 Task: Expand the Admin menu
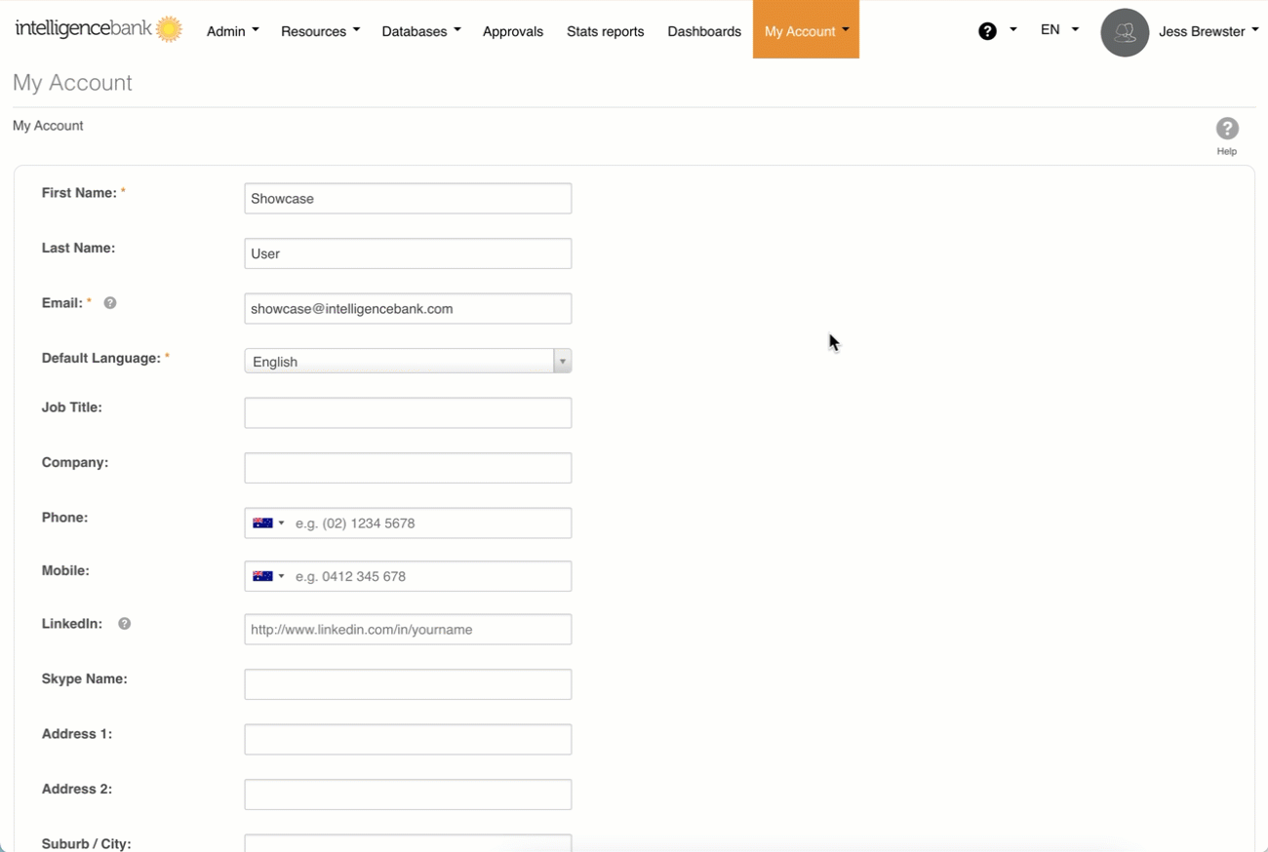tap(232, 31)
